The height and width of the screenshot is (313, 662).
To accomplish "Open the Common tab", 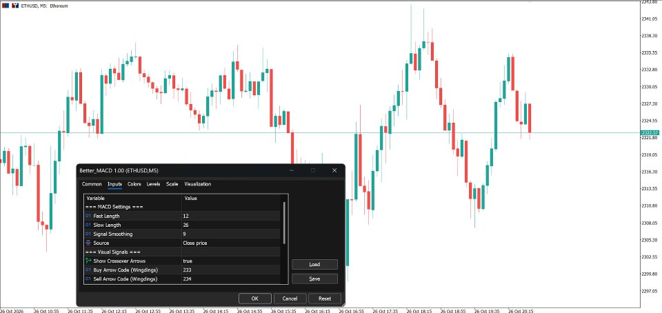I will (x=92, y=184).
